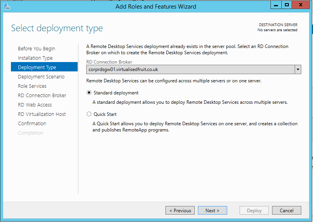Select the Standard deployment radio button
The image size is (313, 222).
[89, 93]
